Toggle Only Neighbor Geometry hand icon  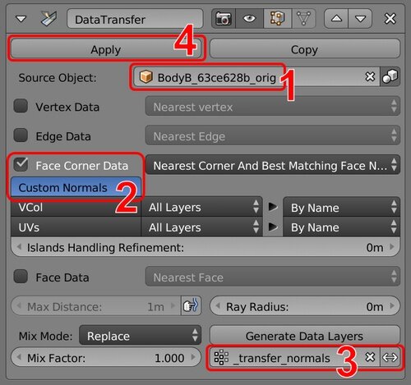tap(191, 306)
